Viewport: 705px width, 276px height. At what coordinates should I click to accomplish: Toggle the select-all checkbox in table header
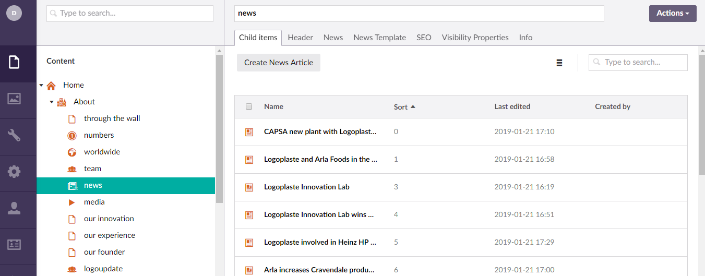tap(249, 106)
